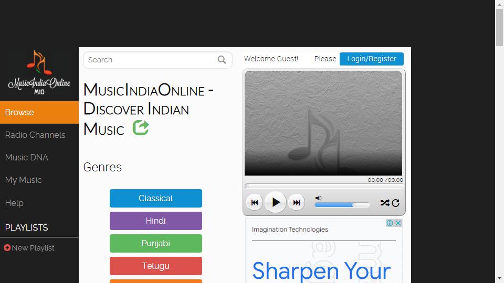
Task: Click the Sharpen Your ad text
Action: point(321,271)
